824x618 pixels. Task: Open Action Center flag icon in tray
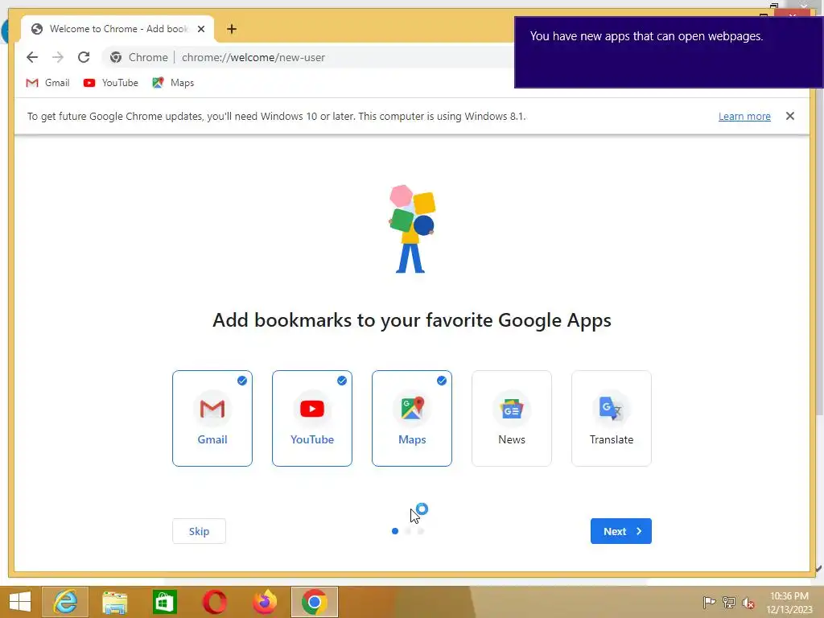coord(710,603)
